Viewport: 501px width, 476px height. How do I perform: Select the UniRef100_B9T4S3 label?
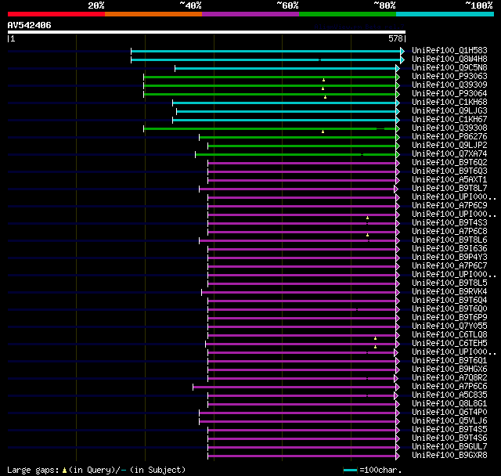[449, 223]
